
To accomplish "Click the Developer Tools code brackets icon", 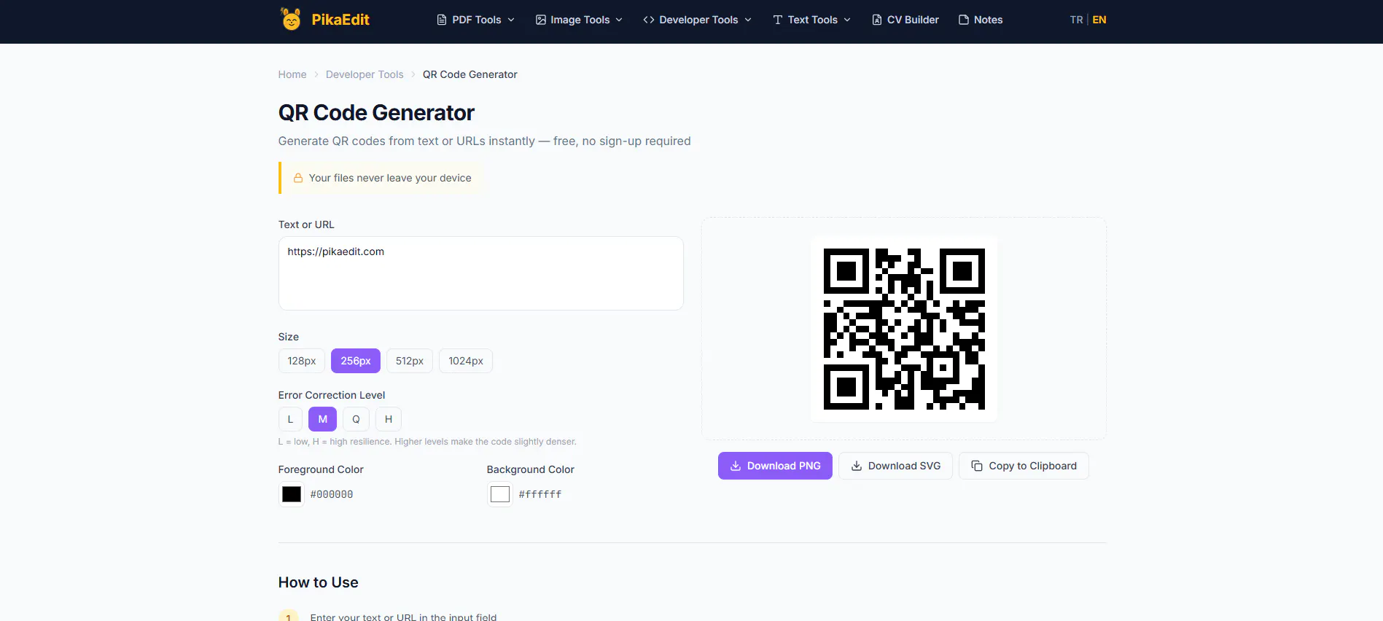I will point(649,20).
